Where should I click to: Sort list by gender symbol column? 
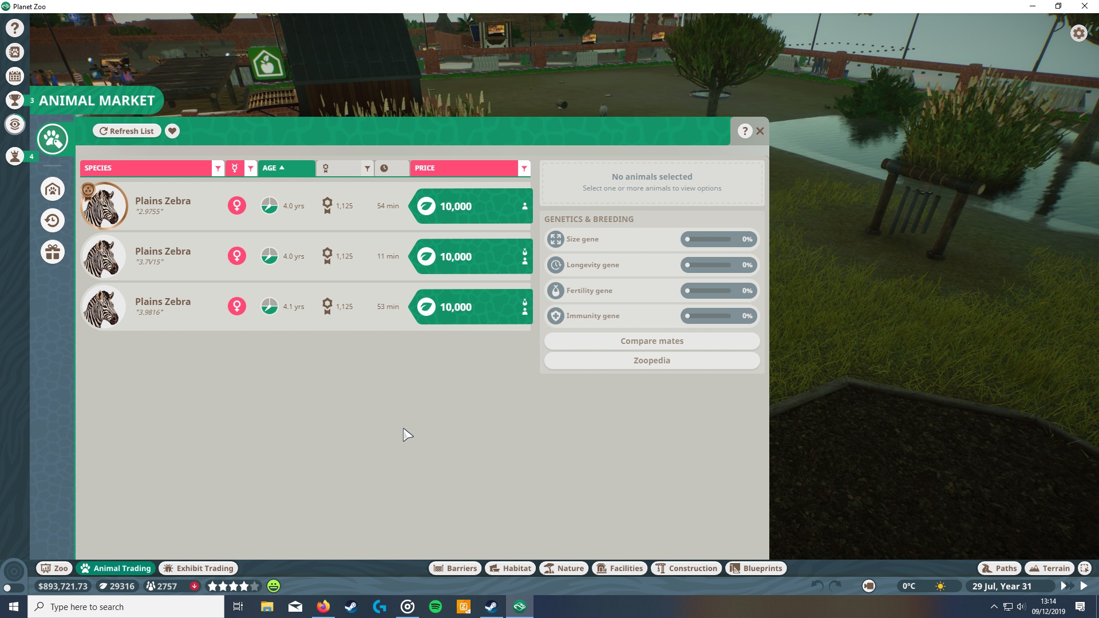235,168
